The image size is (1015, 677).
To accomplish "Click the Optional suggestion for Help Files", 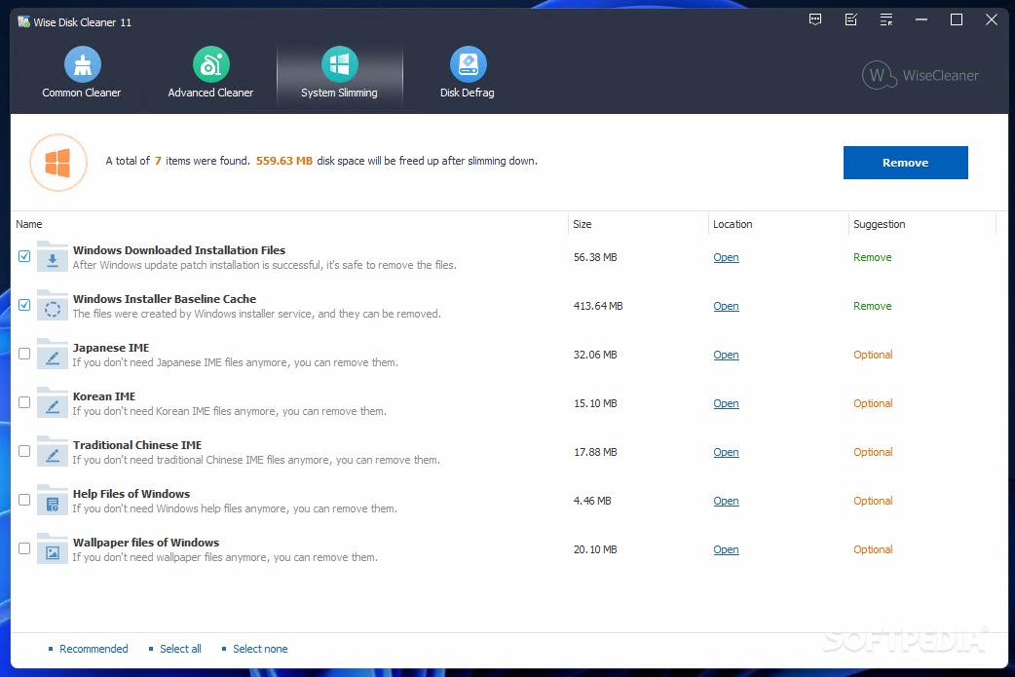I will coord(873,501).
